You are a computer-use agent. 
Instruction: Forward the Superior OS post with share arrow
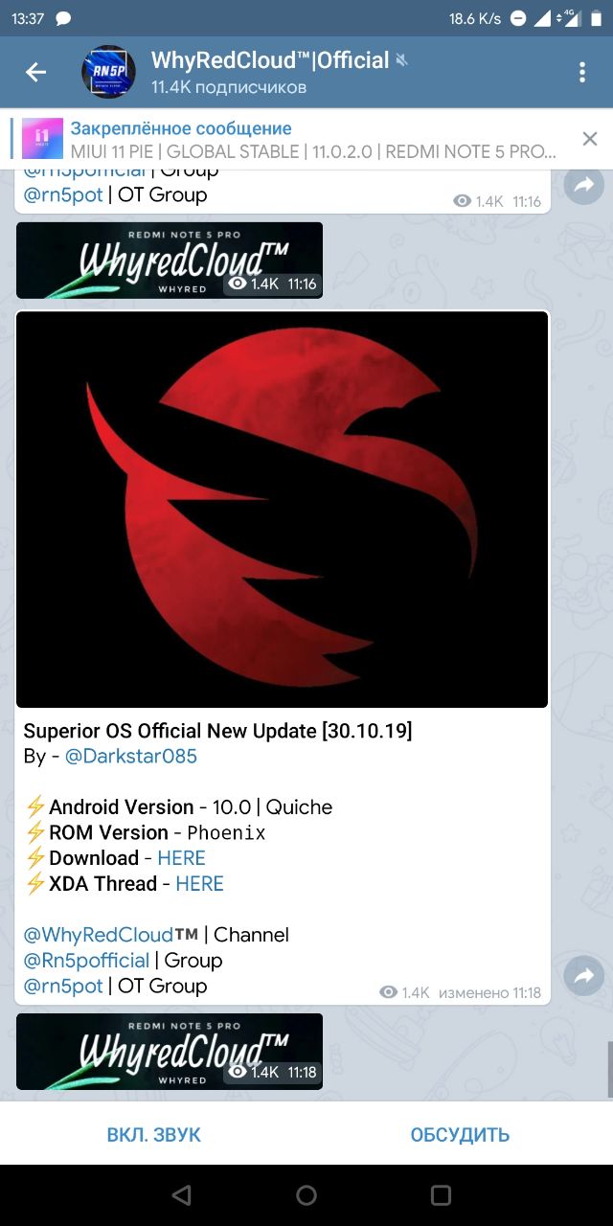click(x=582, y=976)
